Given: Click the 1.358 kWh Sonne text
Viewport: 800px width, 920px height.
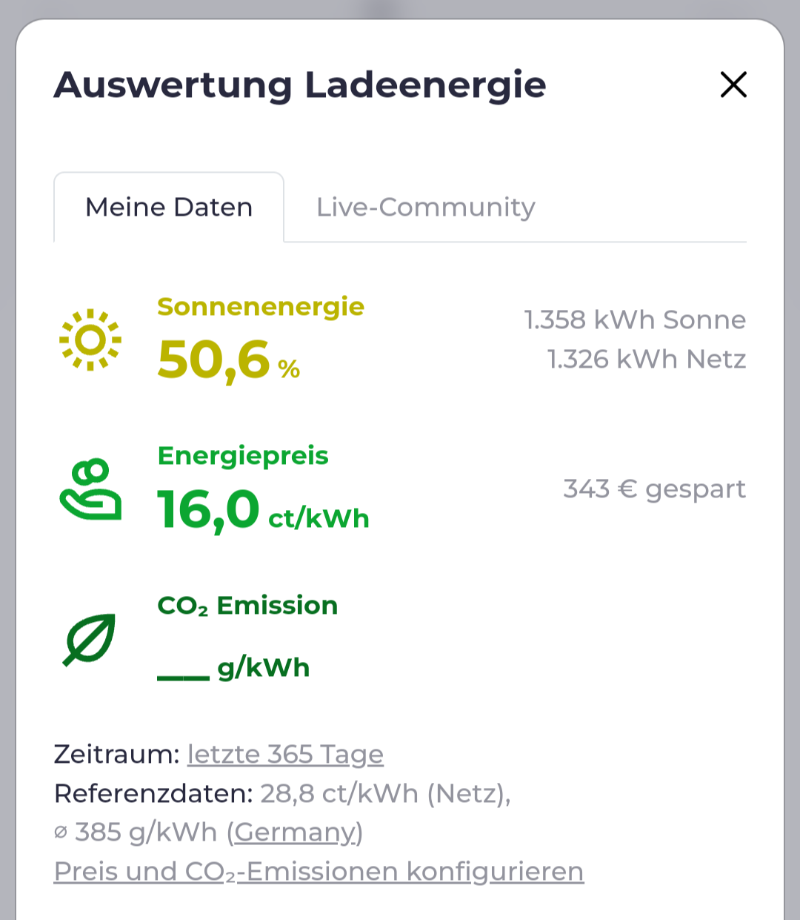Looking at the screenshot, I should point(635,320).
